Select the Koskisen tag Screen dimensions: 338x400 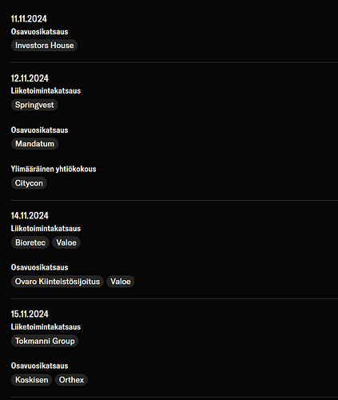click(x=31, y=380)
